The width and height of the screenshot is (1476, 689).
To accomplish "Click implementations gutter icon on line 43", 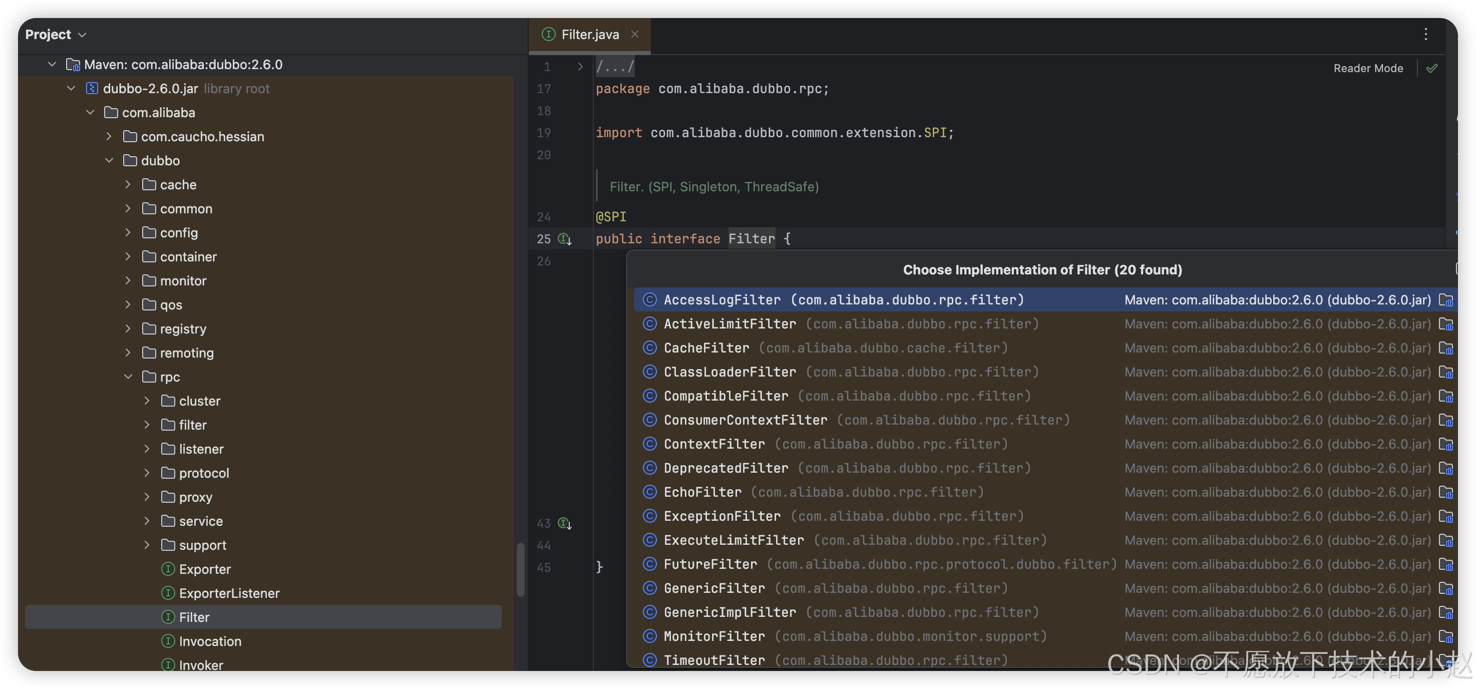I will coord(565,523).
